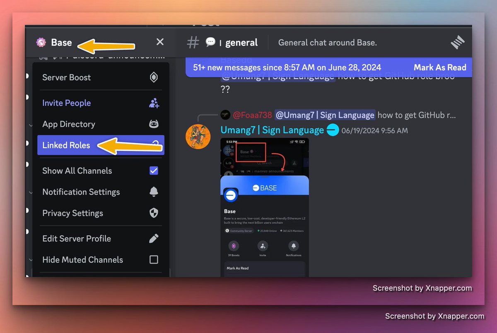Open the Base server name header
Viewport: 497px width, 333px height.
[61, 43]
